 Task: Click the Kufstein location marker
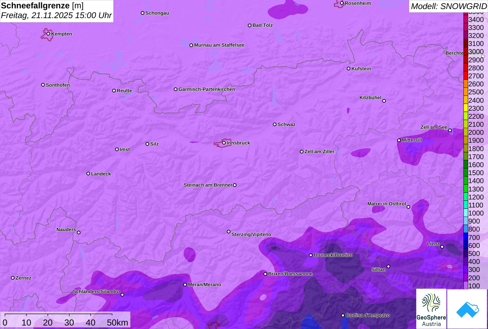tap(349, 69)
